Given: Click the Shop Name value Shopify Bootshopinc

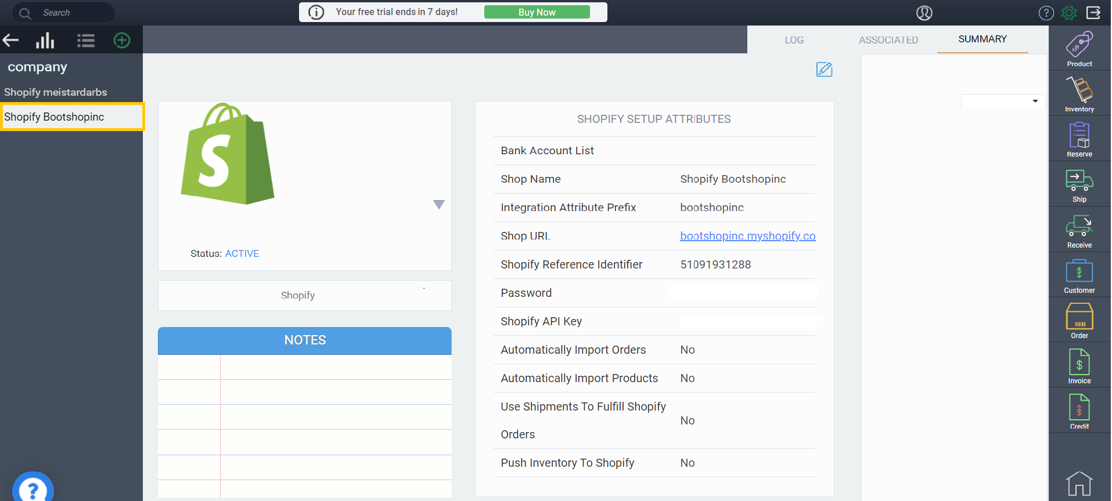Looking at the screenshot, I should click(733, 179).
